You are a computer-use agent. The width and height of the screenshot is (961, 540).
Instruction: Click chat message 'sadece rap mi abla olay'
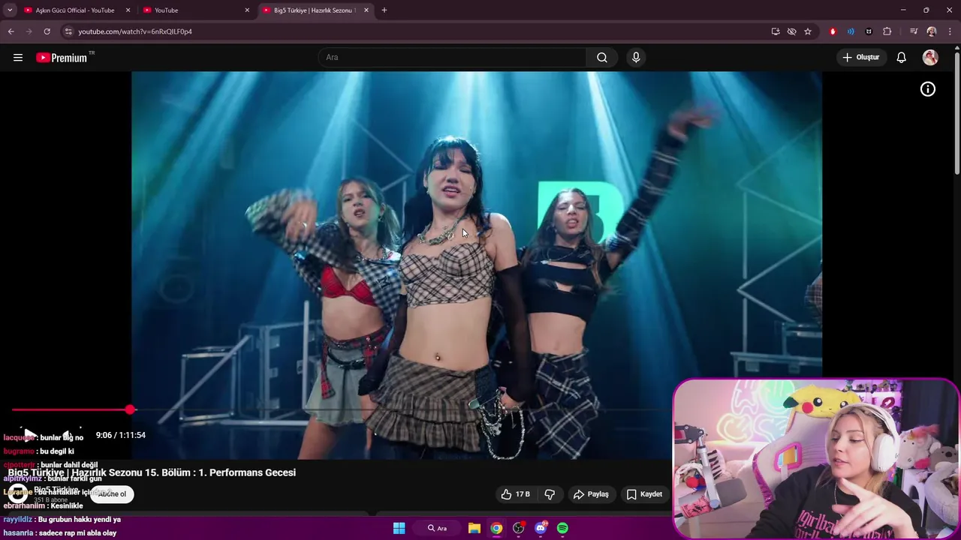77,533
